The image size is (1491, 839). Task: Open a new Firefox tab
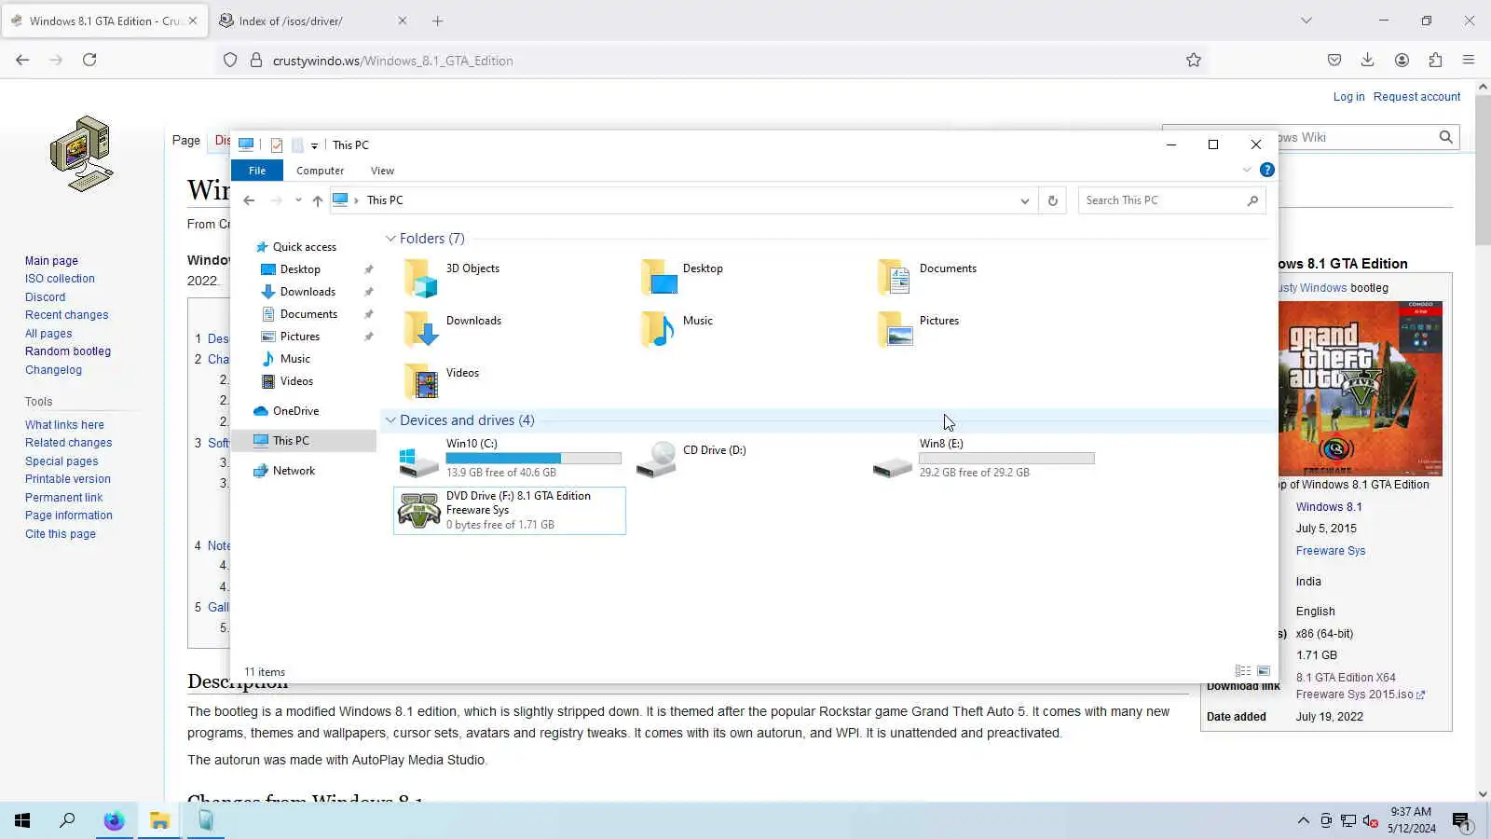[437, 21]
